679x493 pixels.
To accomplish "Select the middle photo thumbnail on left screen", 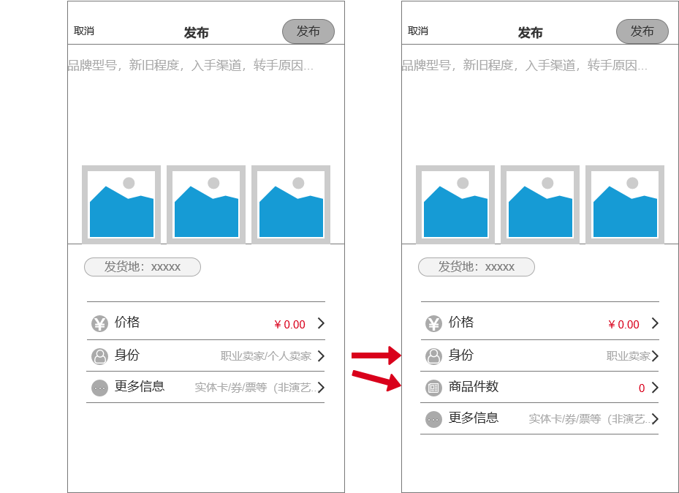I will [205, 204].
